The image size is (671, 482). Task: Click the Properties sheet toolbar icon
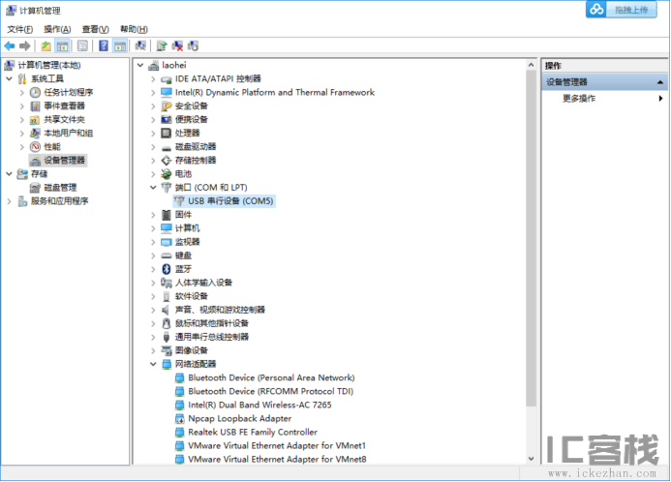pos(82,45)
